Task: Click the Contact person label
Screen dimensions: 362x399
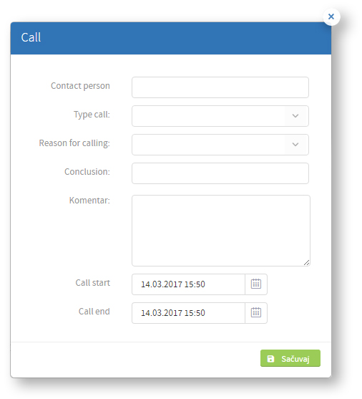Action: pyautogui.click(x=80, y=86)
